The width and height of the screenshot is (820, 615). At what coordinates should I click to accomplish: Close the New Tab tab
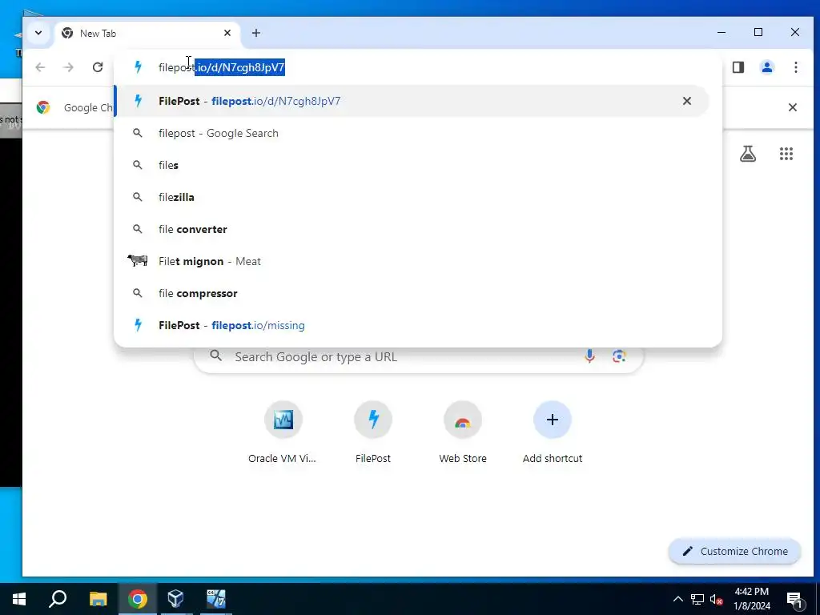click(227, 33)
